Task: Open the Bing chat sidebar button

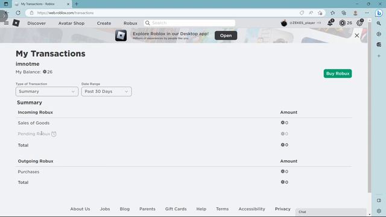Action: [379, 13]
